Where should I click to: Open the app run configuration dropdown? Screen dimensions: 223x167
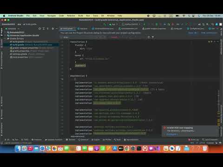tap(113, 25)
